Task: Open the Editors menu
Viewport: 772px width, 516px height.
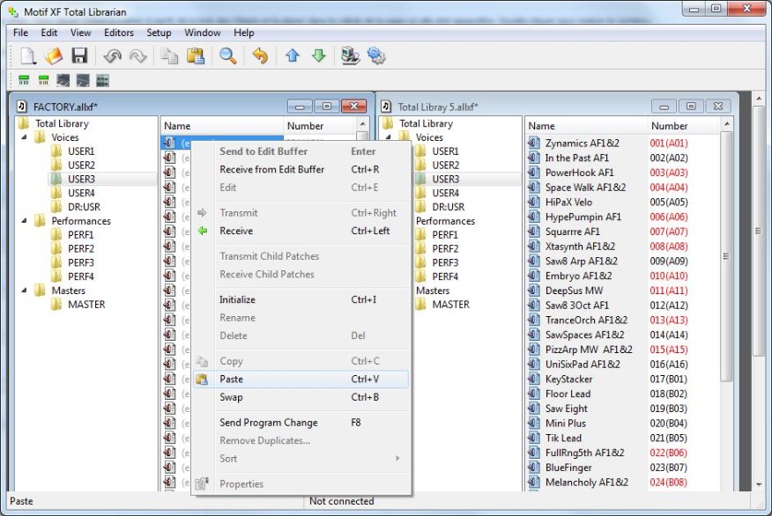Action: point(119,33)
